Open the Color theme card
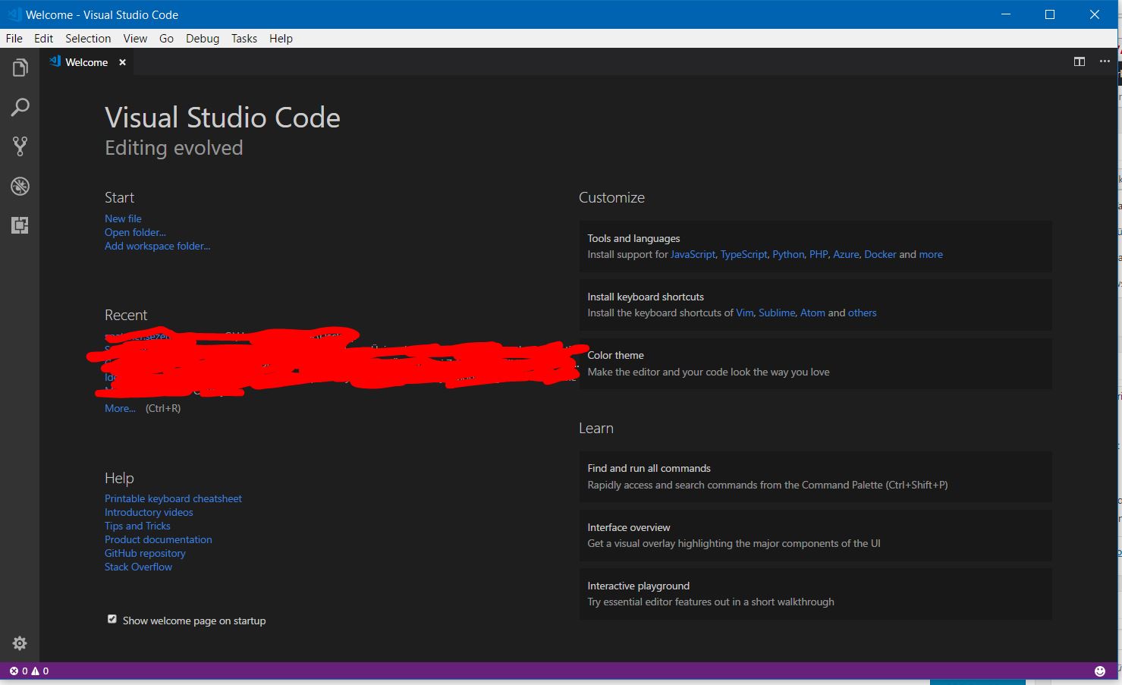The image size is (1122, 685). tap(816, 363)
